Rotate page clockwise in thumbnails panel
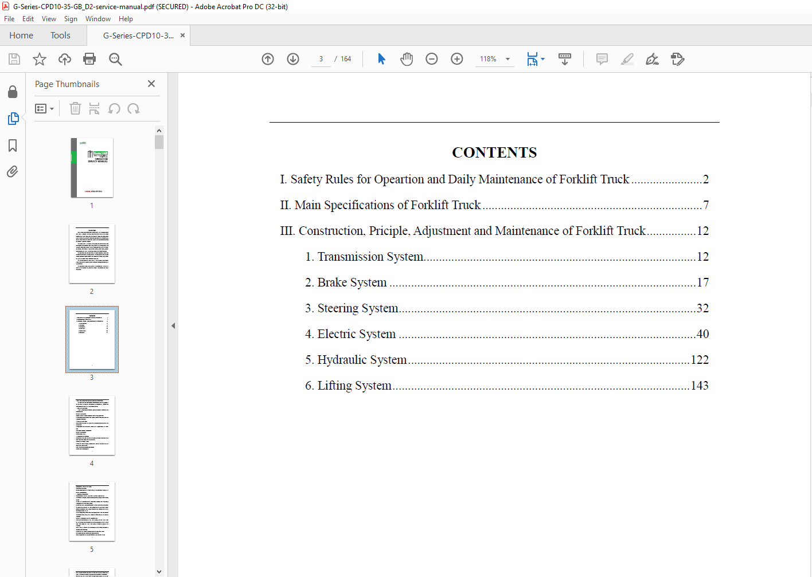Image resolution: width=812 pixels, height=577 pixels. (x=134, y=108)
